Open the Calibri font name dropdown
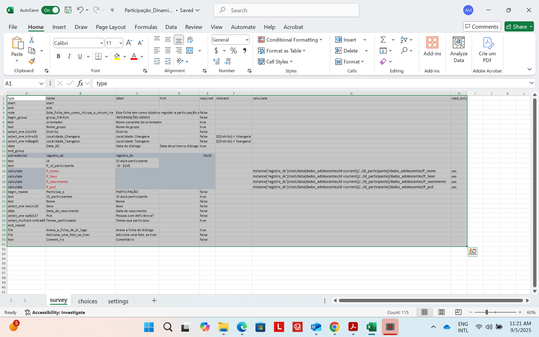Screen dimensions: 539x337 pos(101,43)
